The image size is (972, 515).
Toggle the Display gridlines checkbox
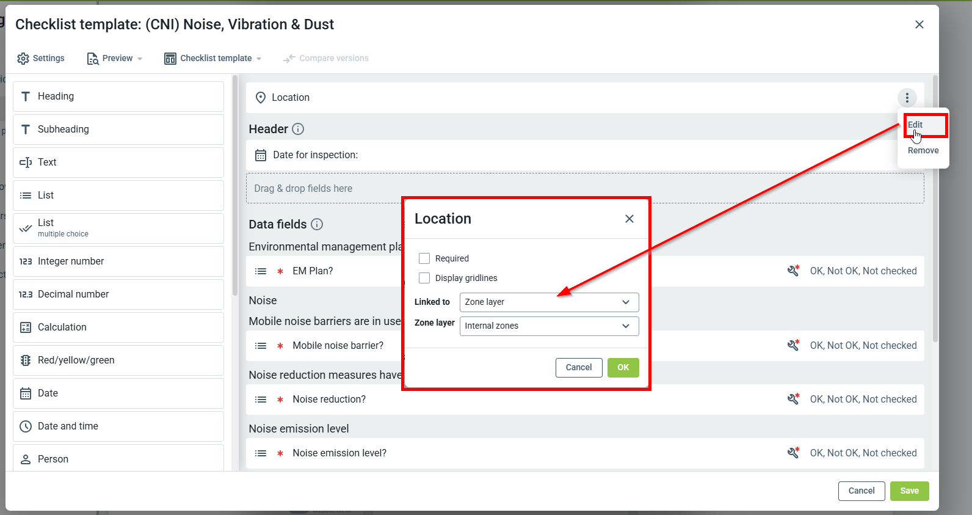[424, 278]
